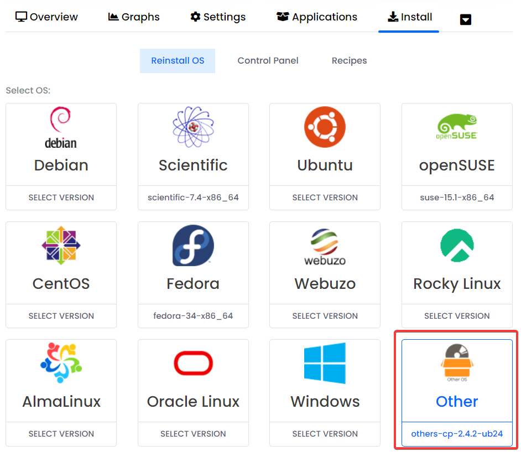Click the Ubuntu name text
Screen dimensions: 521x456
tap(325, 165)
